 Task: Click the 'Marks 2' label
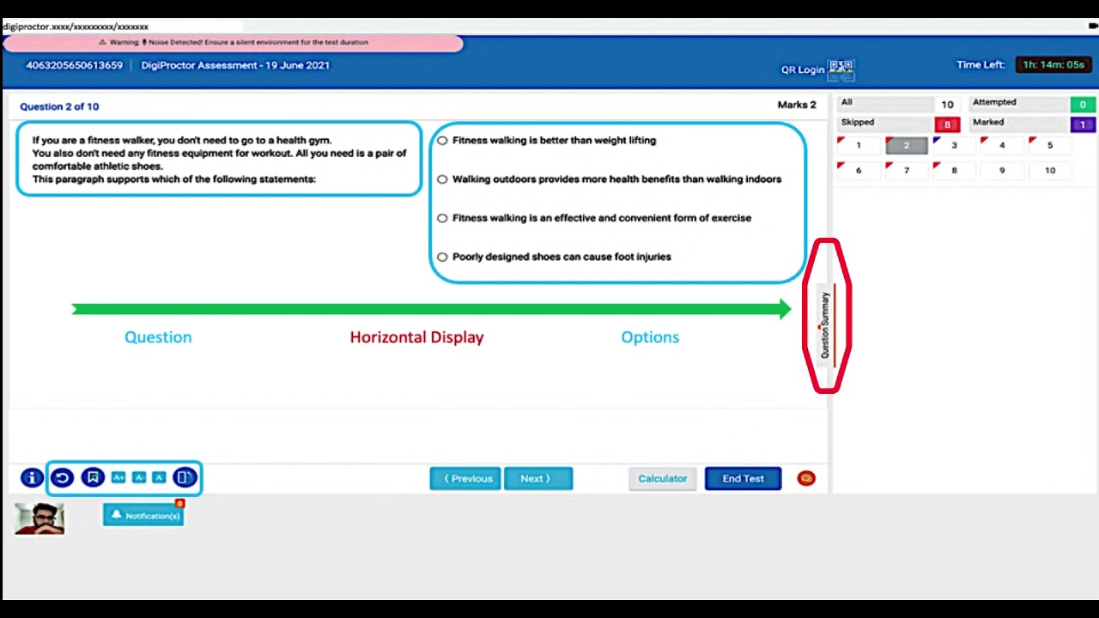(797, 105)
